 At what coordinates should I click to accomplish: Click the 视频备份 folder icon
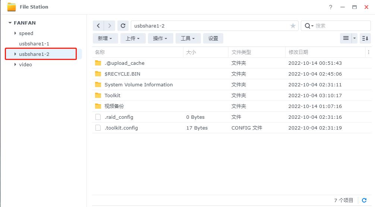[98, 106]
